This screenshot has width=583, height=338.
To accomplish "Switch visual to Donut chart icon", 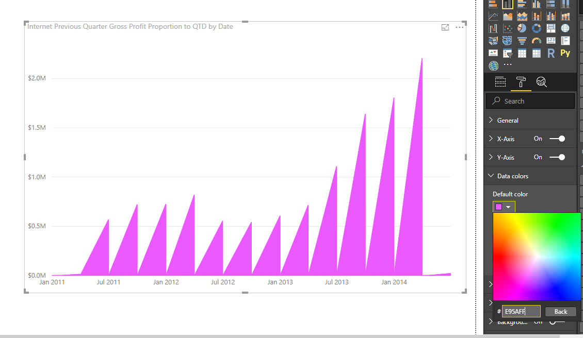I will [537, 28].
